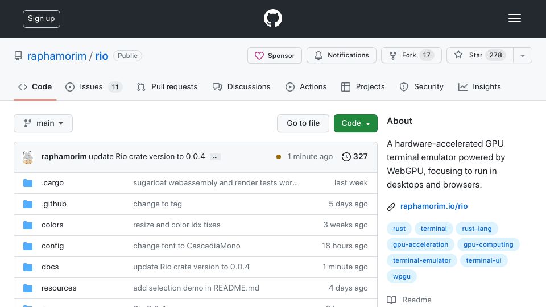Screen dimensions: 546x307
Task: Click the config folder icon
Action: (x=28, y=246)
